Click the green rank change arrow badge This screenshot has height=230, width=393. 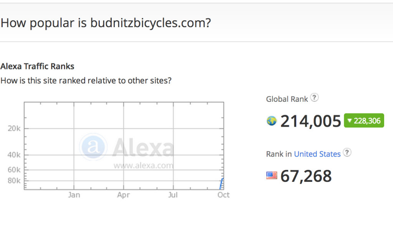(x=364, y=121)
